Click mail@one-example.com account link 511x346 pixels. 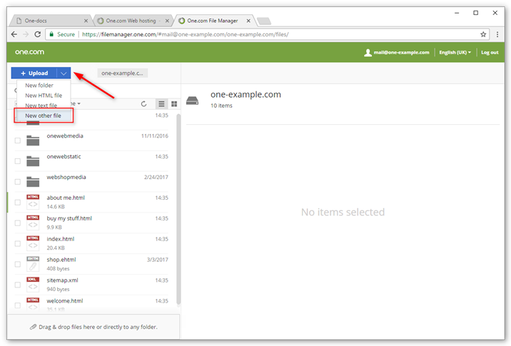(401, 53)
